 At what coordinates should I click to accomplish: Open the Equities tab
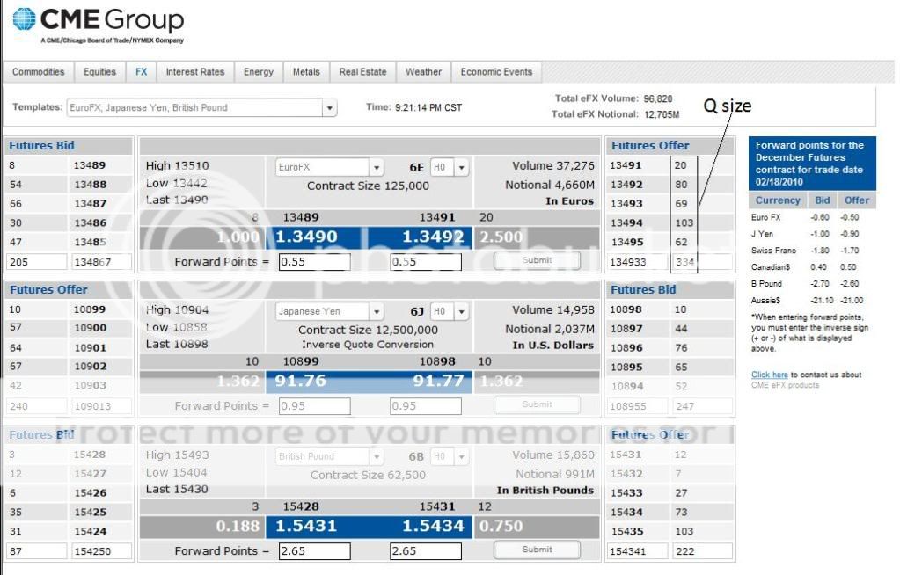(x=100, y=72)
